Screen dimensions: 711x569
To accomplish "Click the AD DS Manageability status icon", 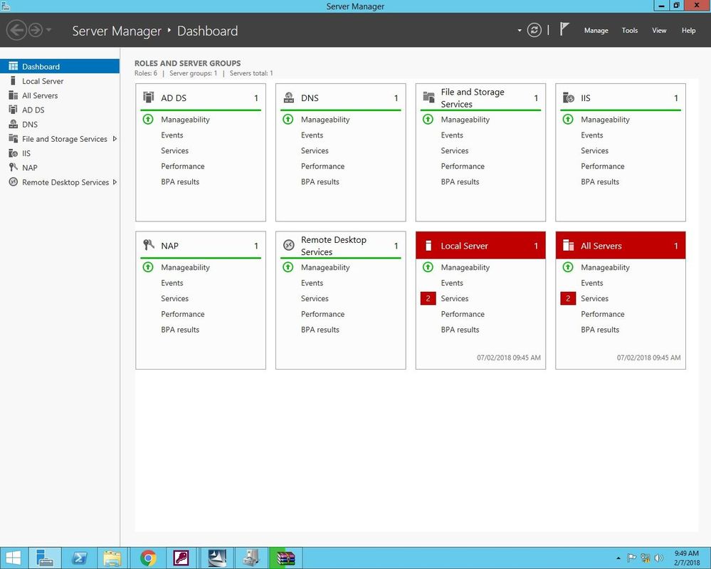I will [x=148, y=120].
